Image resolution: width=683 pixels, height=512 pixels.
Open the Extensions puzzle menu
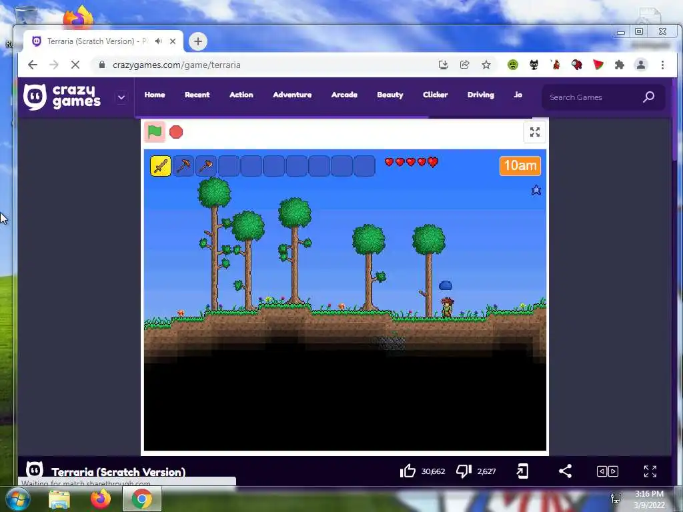(620, 65)
